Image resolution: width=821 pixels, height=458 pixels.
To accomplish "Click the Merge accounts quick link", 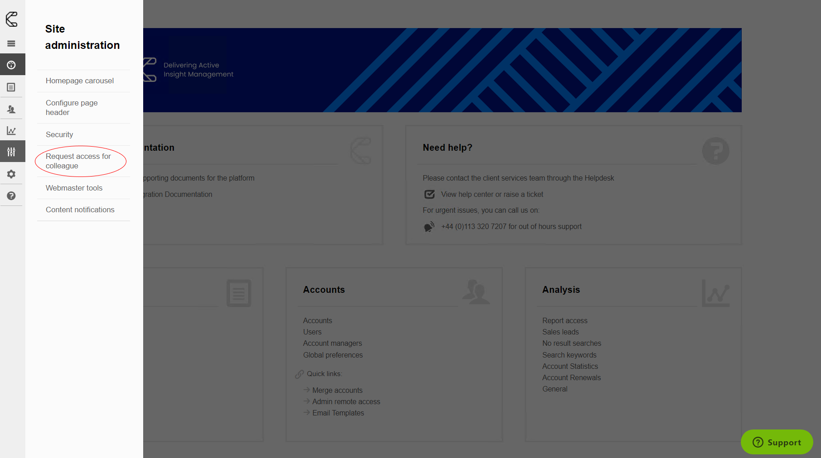I will tap(337, 391).
